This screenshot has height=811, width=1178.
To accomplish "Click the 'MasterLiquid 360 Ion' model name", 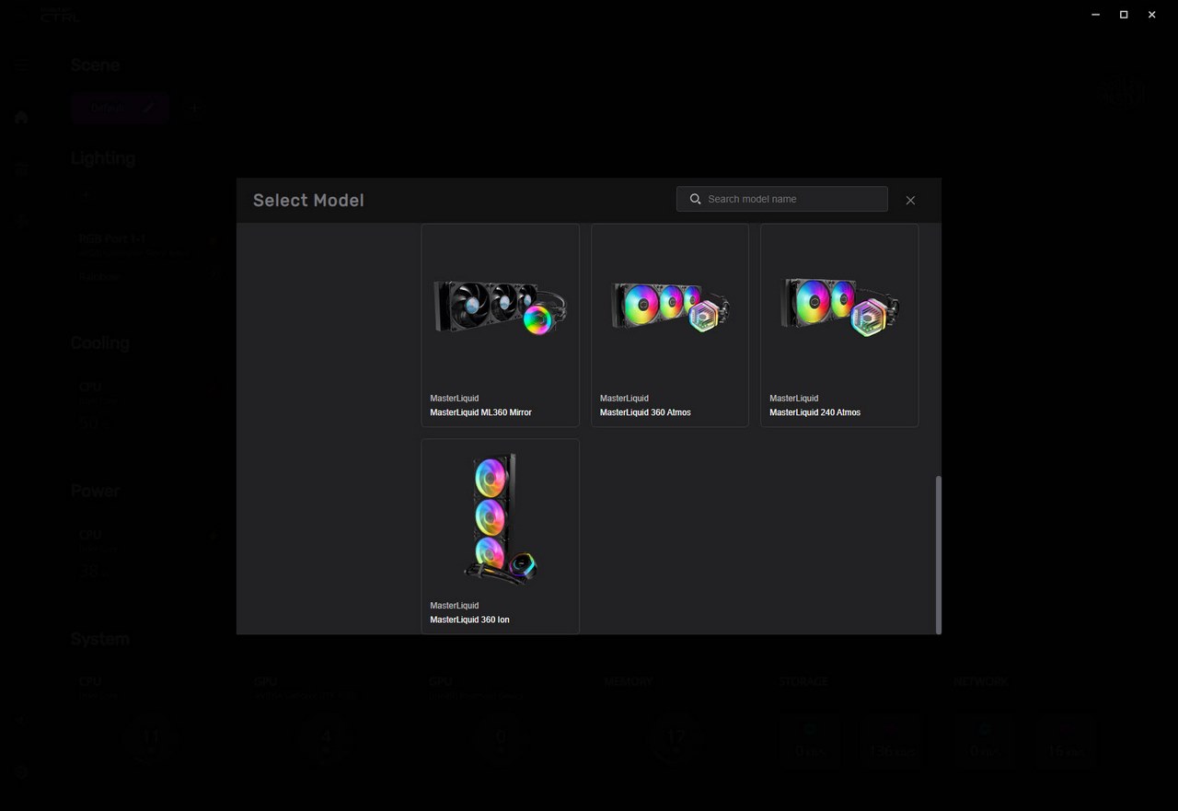I will [469, 620].
